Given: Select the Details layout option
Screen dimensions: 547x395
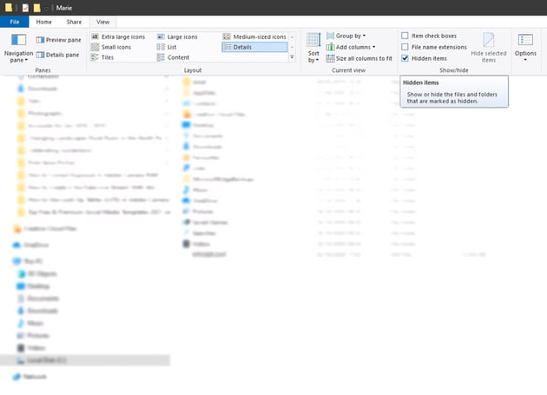Looking at the screenshot, I should point(254,47).
